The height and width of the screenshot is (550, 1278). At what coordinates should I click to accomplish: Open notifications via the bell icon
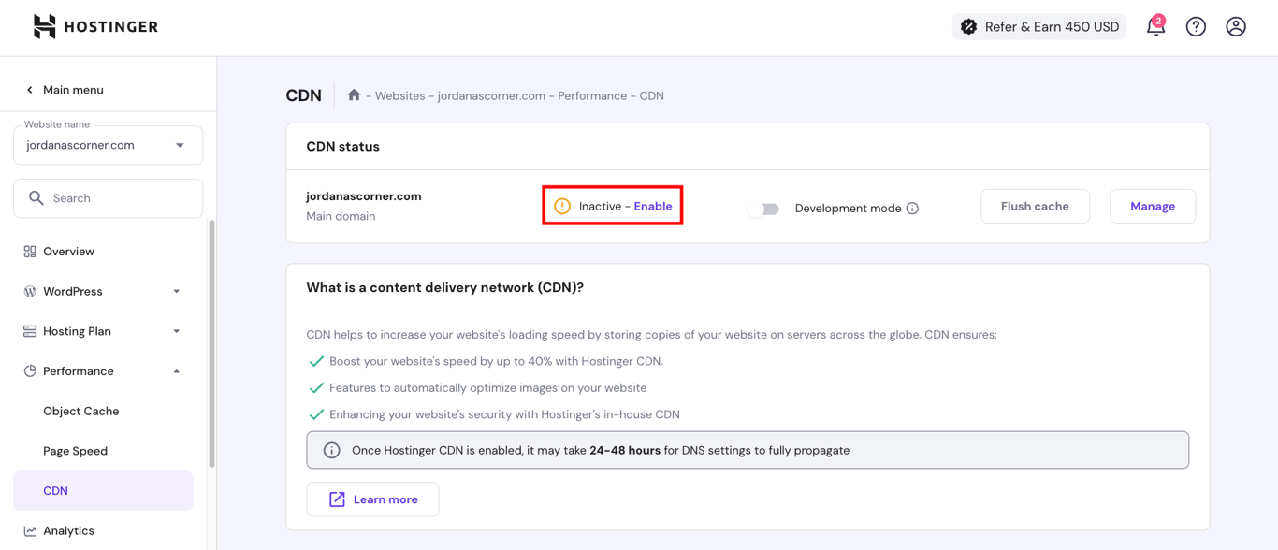pyautogui.click(x=1155, y=26)
